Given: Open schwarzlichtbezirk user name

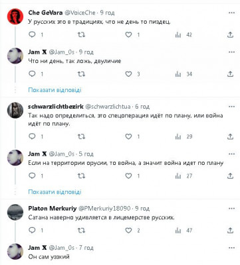Looking at the screenshot, I should point(56,107).
